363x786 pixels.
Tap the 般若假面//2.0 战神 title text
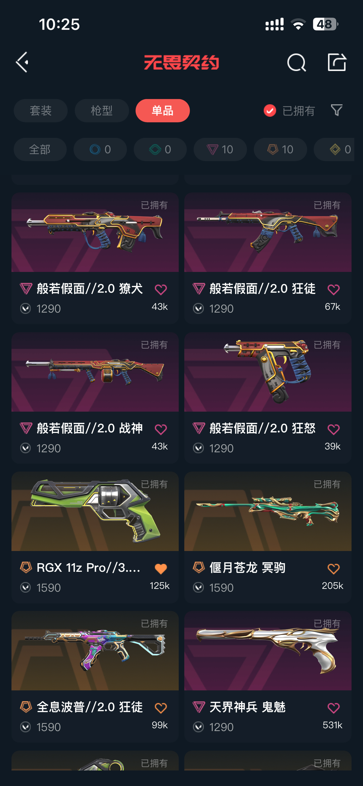(90, 428)
